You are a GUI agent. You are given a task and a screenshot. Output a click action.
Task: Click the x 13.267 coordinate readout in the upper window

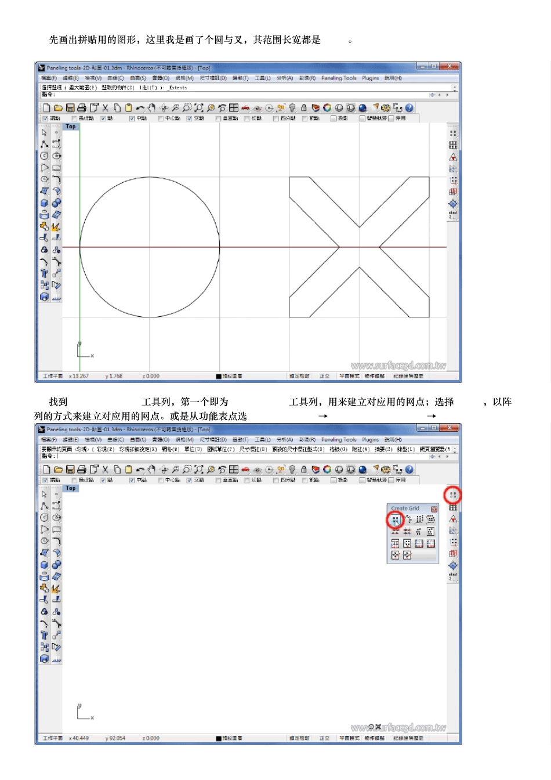(x=79, y=376)
